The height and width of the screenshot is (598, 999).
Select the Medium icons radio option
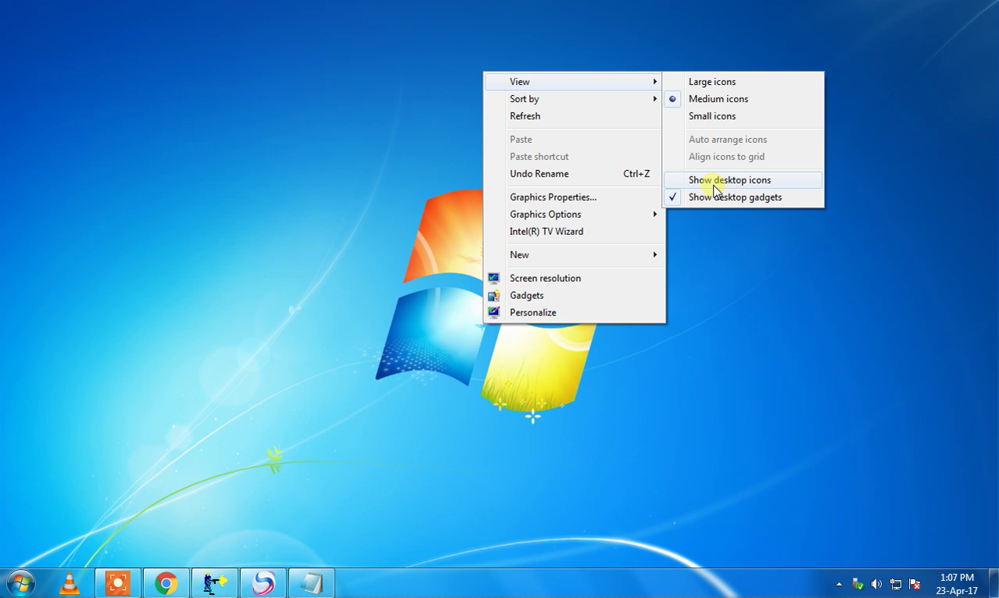click(x=718, y=99)
